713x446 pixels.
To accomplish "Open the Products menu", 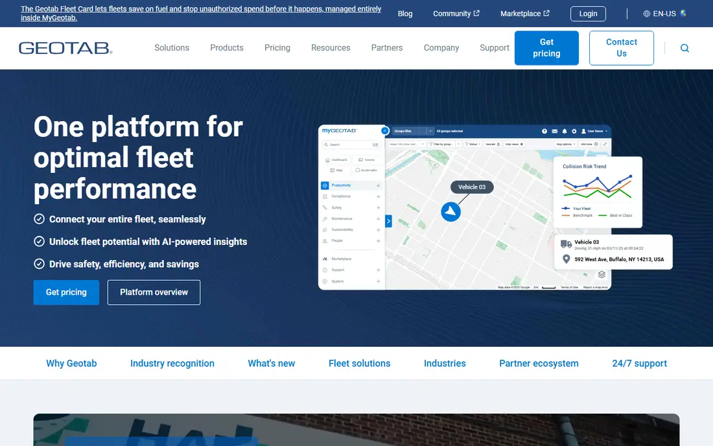I will pos(226,48).
